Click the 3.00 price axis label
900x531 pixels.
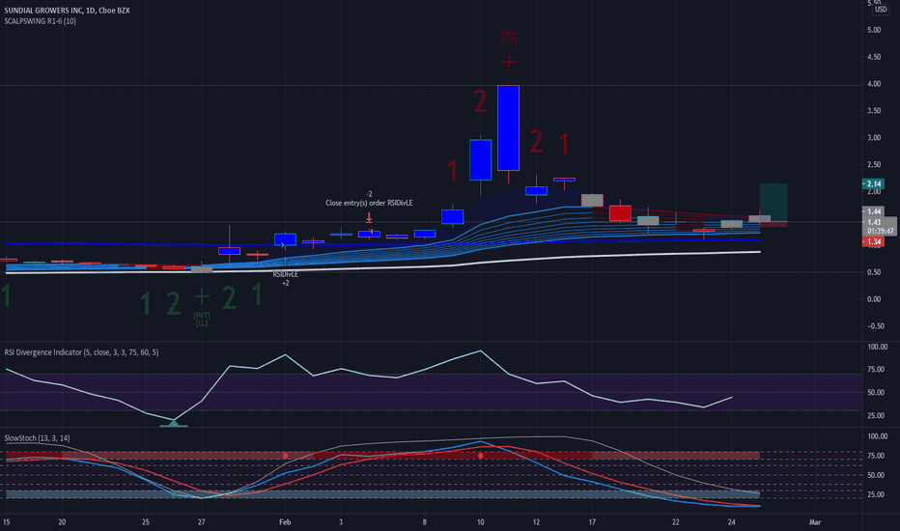click(874, 138)
